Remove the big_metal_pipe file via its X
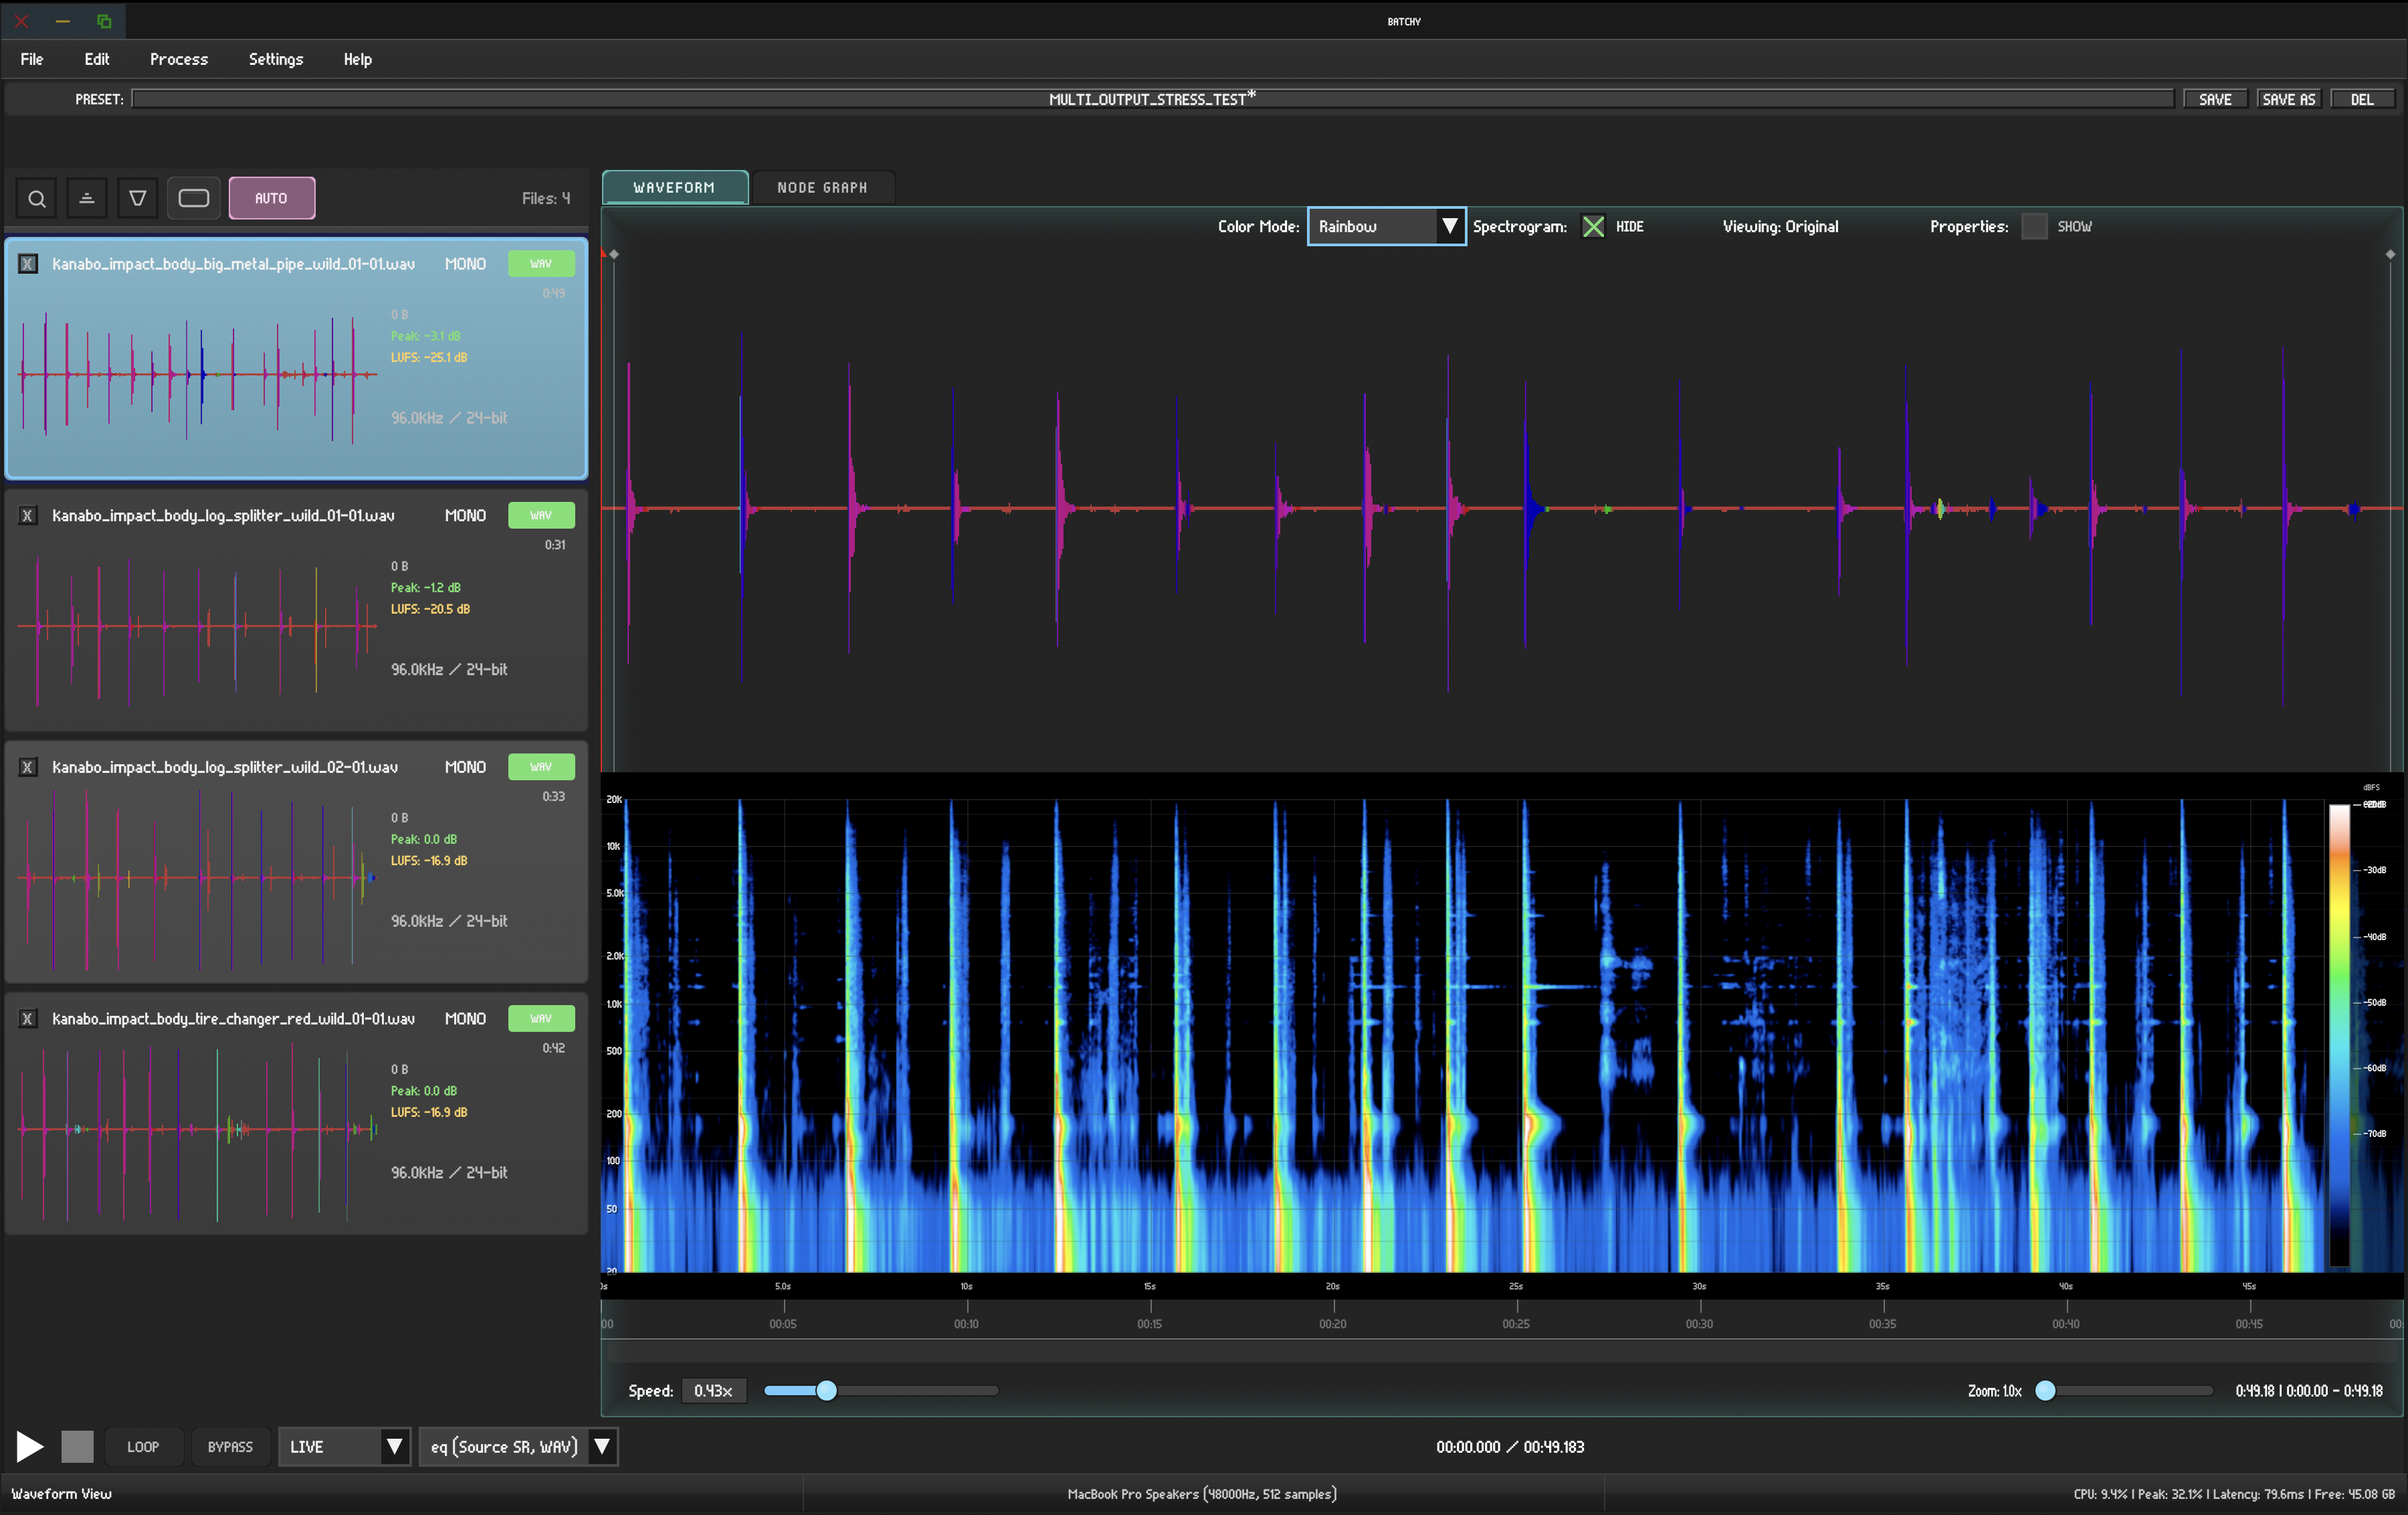The width and height of the screenshot is (2408, 1515). coord(28,264)
